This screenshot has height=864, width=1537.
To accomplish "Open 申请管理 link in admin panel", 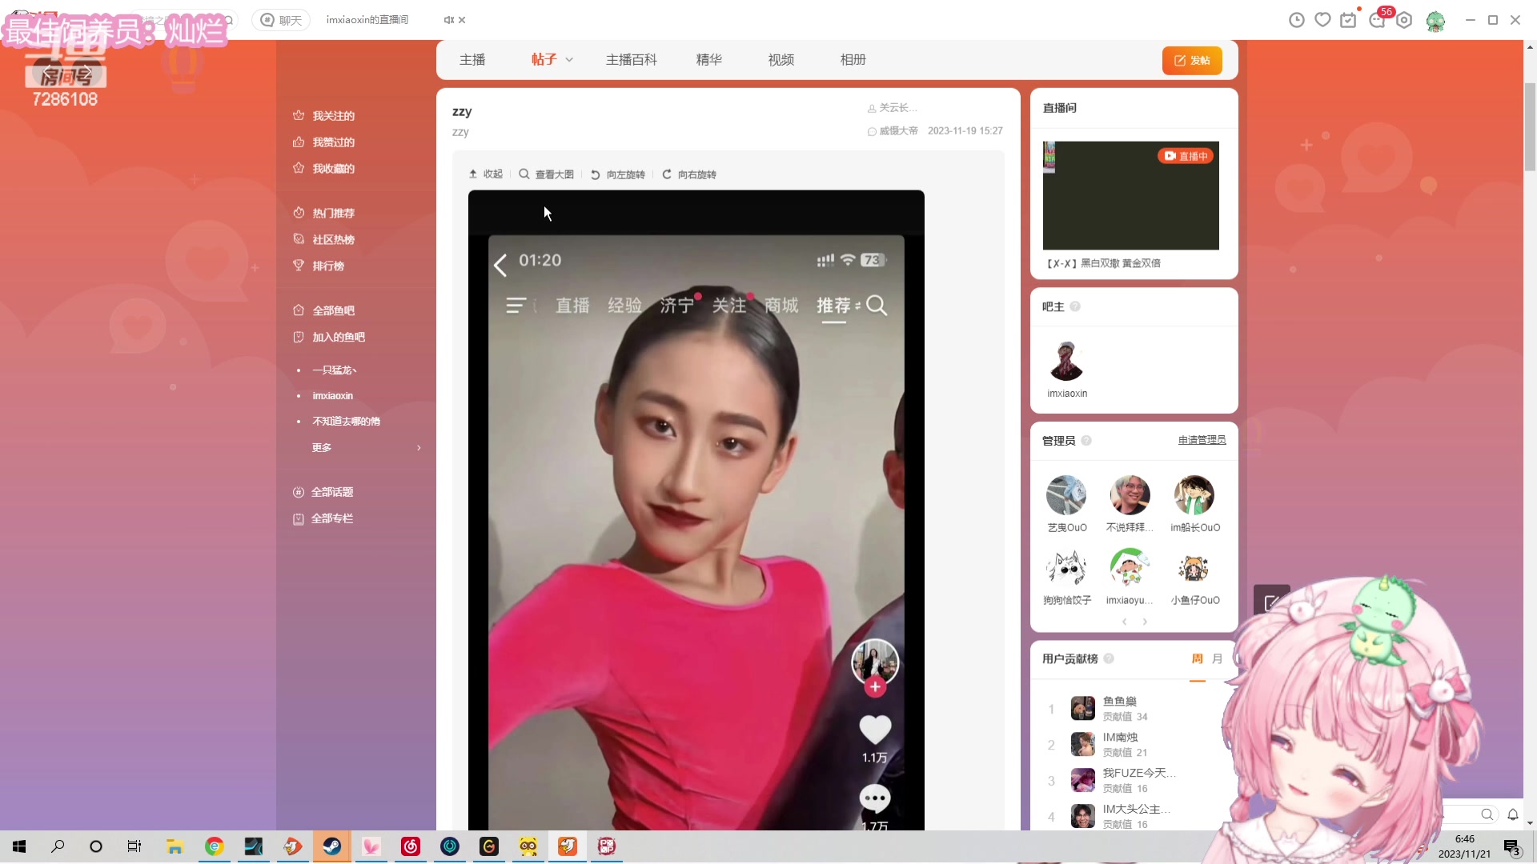I will click(x=1201, y=439).
